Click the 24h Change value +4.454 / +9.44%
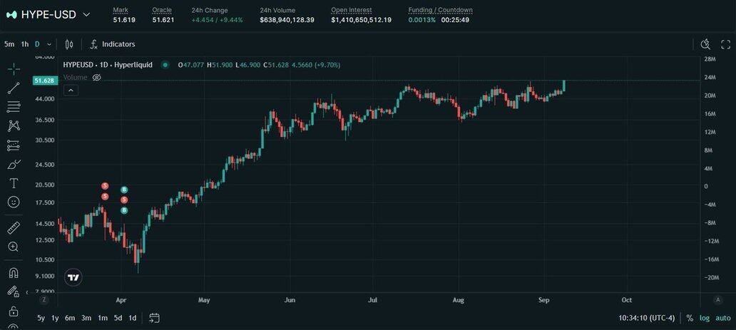This screenshot has height=330, width=736. [217, 20]
